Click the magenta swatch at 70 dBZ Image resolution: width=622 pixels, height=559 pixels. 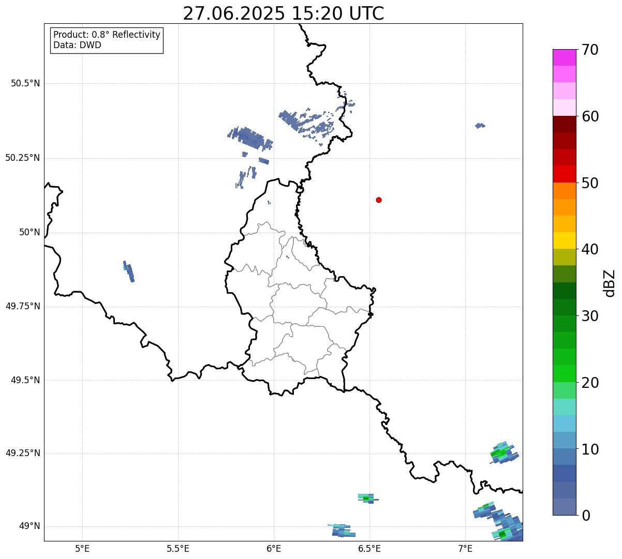click(564, 57)
